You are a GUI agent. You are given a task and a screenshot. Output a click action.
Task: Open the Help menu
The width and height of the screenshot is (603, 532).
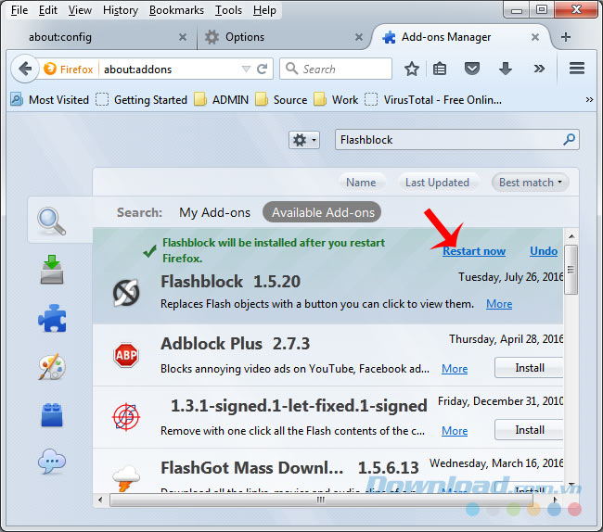(x=264, y=10)
